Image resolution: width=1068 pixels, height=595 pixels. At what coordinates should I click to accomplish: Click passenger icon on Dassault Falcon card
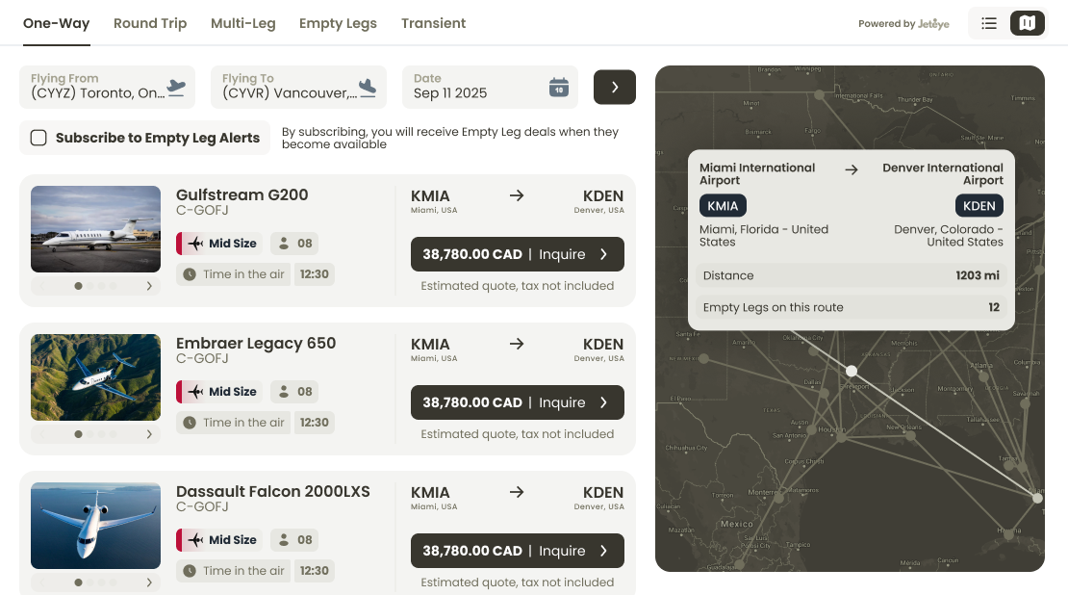tap(284, 540)
